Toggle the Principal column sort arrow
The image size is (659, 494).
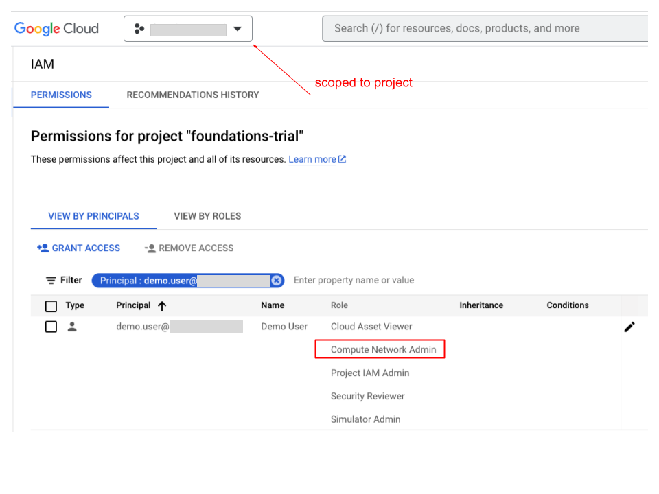pos(162,305)
